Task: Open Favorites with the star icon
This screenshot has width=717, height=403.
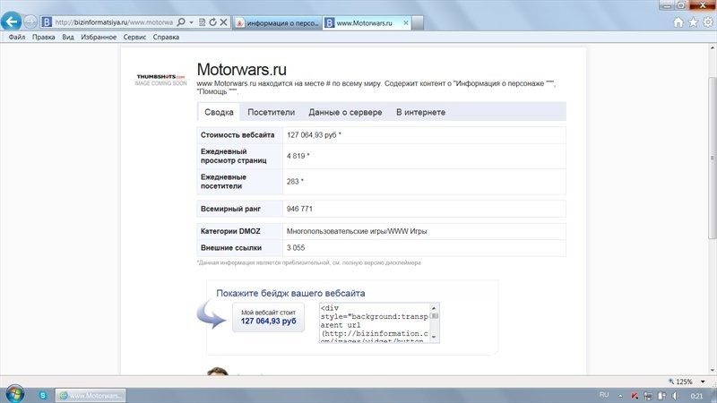Action: click(x=693, y=21)
